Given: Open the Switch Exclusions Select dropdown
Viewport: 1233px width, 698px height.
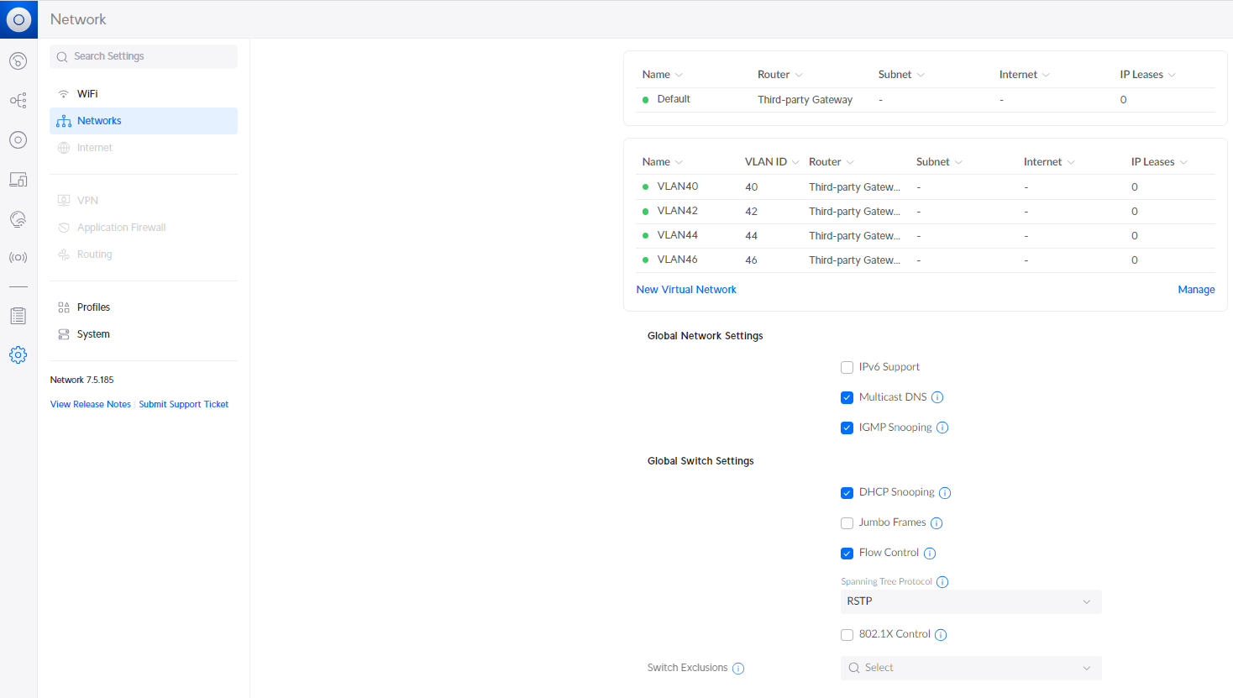Looking at the screenshot, I should (971, 668).
